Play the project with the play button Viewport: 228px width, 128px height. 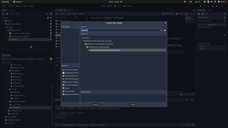point(201,6)
